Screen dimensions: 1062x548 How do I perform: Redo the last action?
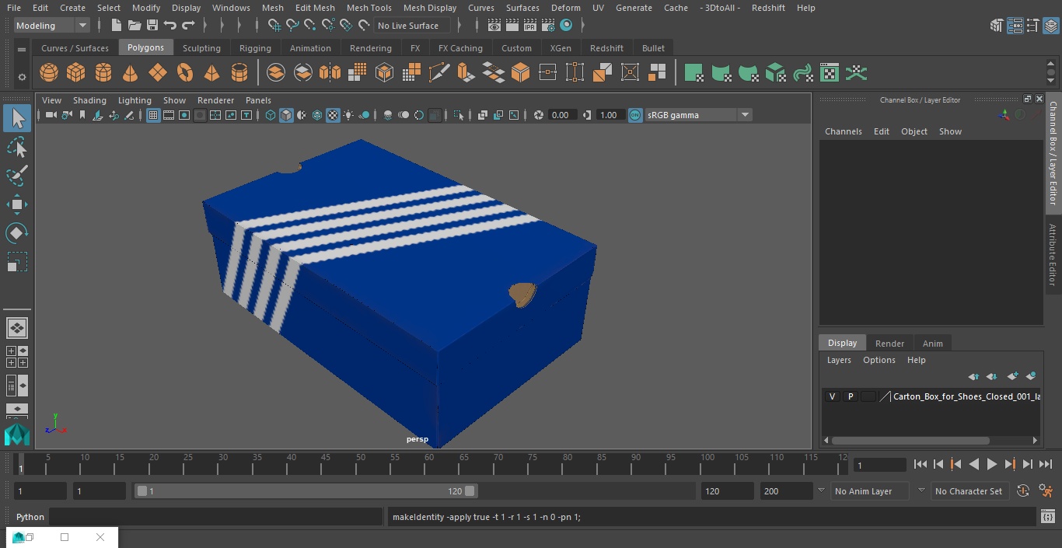coord(188,26)
